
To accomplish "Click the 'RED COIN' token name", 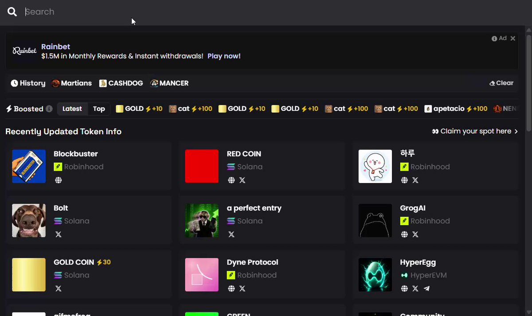I will 244,154.
